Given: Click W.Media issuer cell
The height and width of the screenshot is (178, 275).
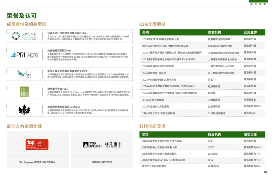Looking at the screenshot, I should coord(213,154).
